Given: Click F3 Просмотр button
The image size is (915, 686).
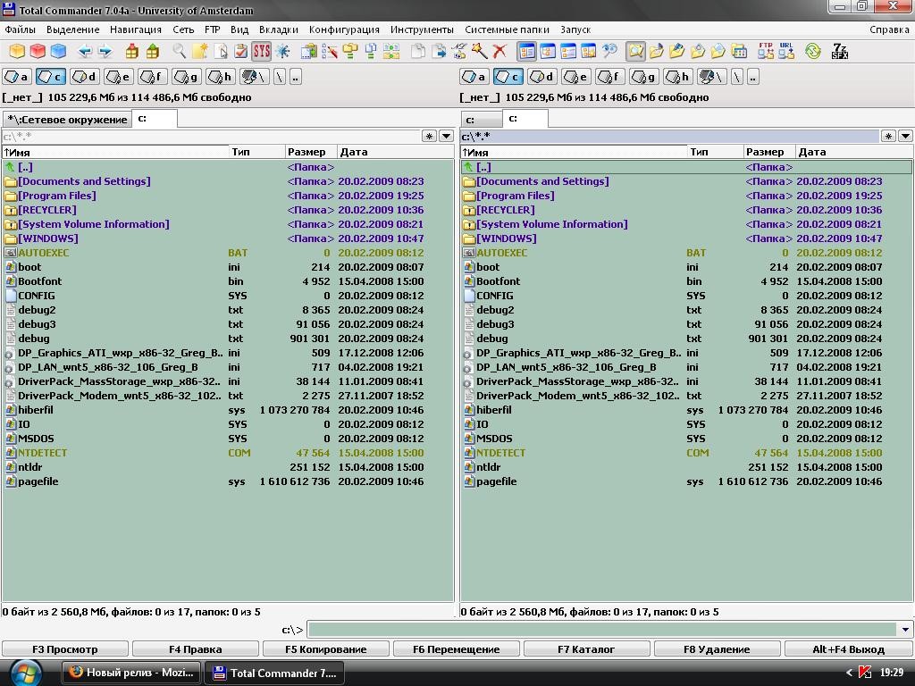Looking at the screenshot, I should (64, 649).
